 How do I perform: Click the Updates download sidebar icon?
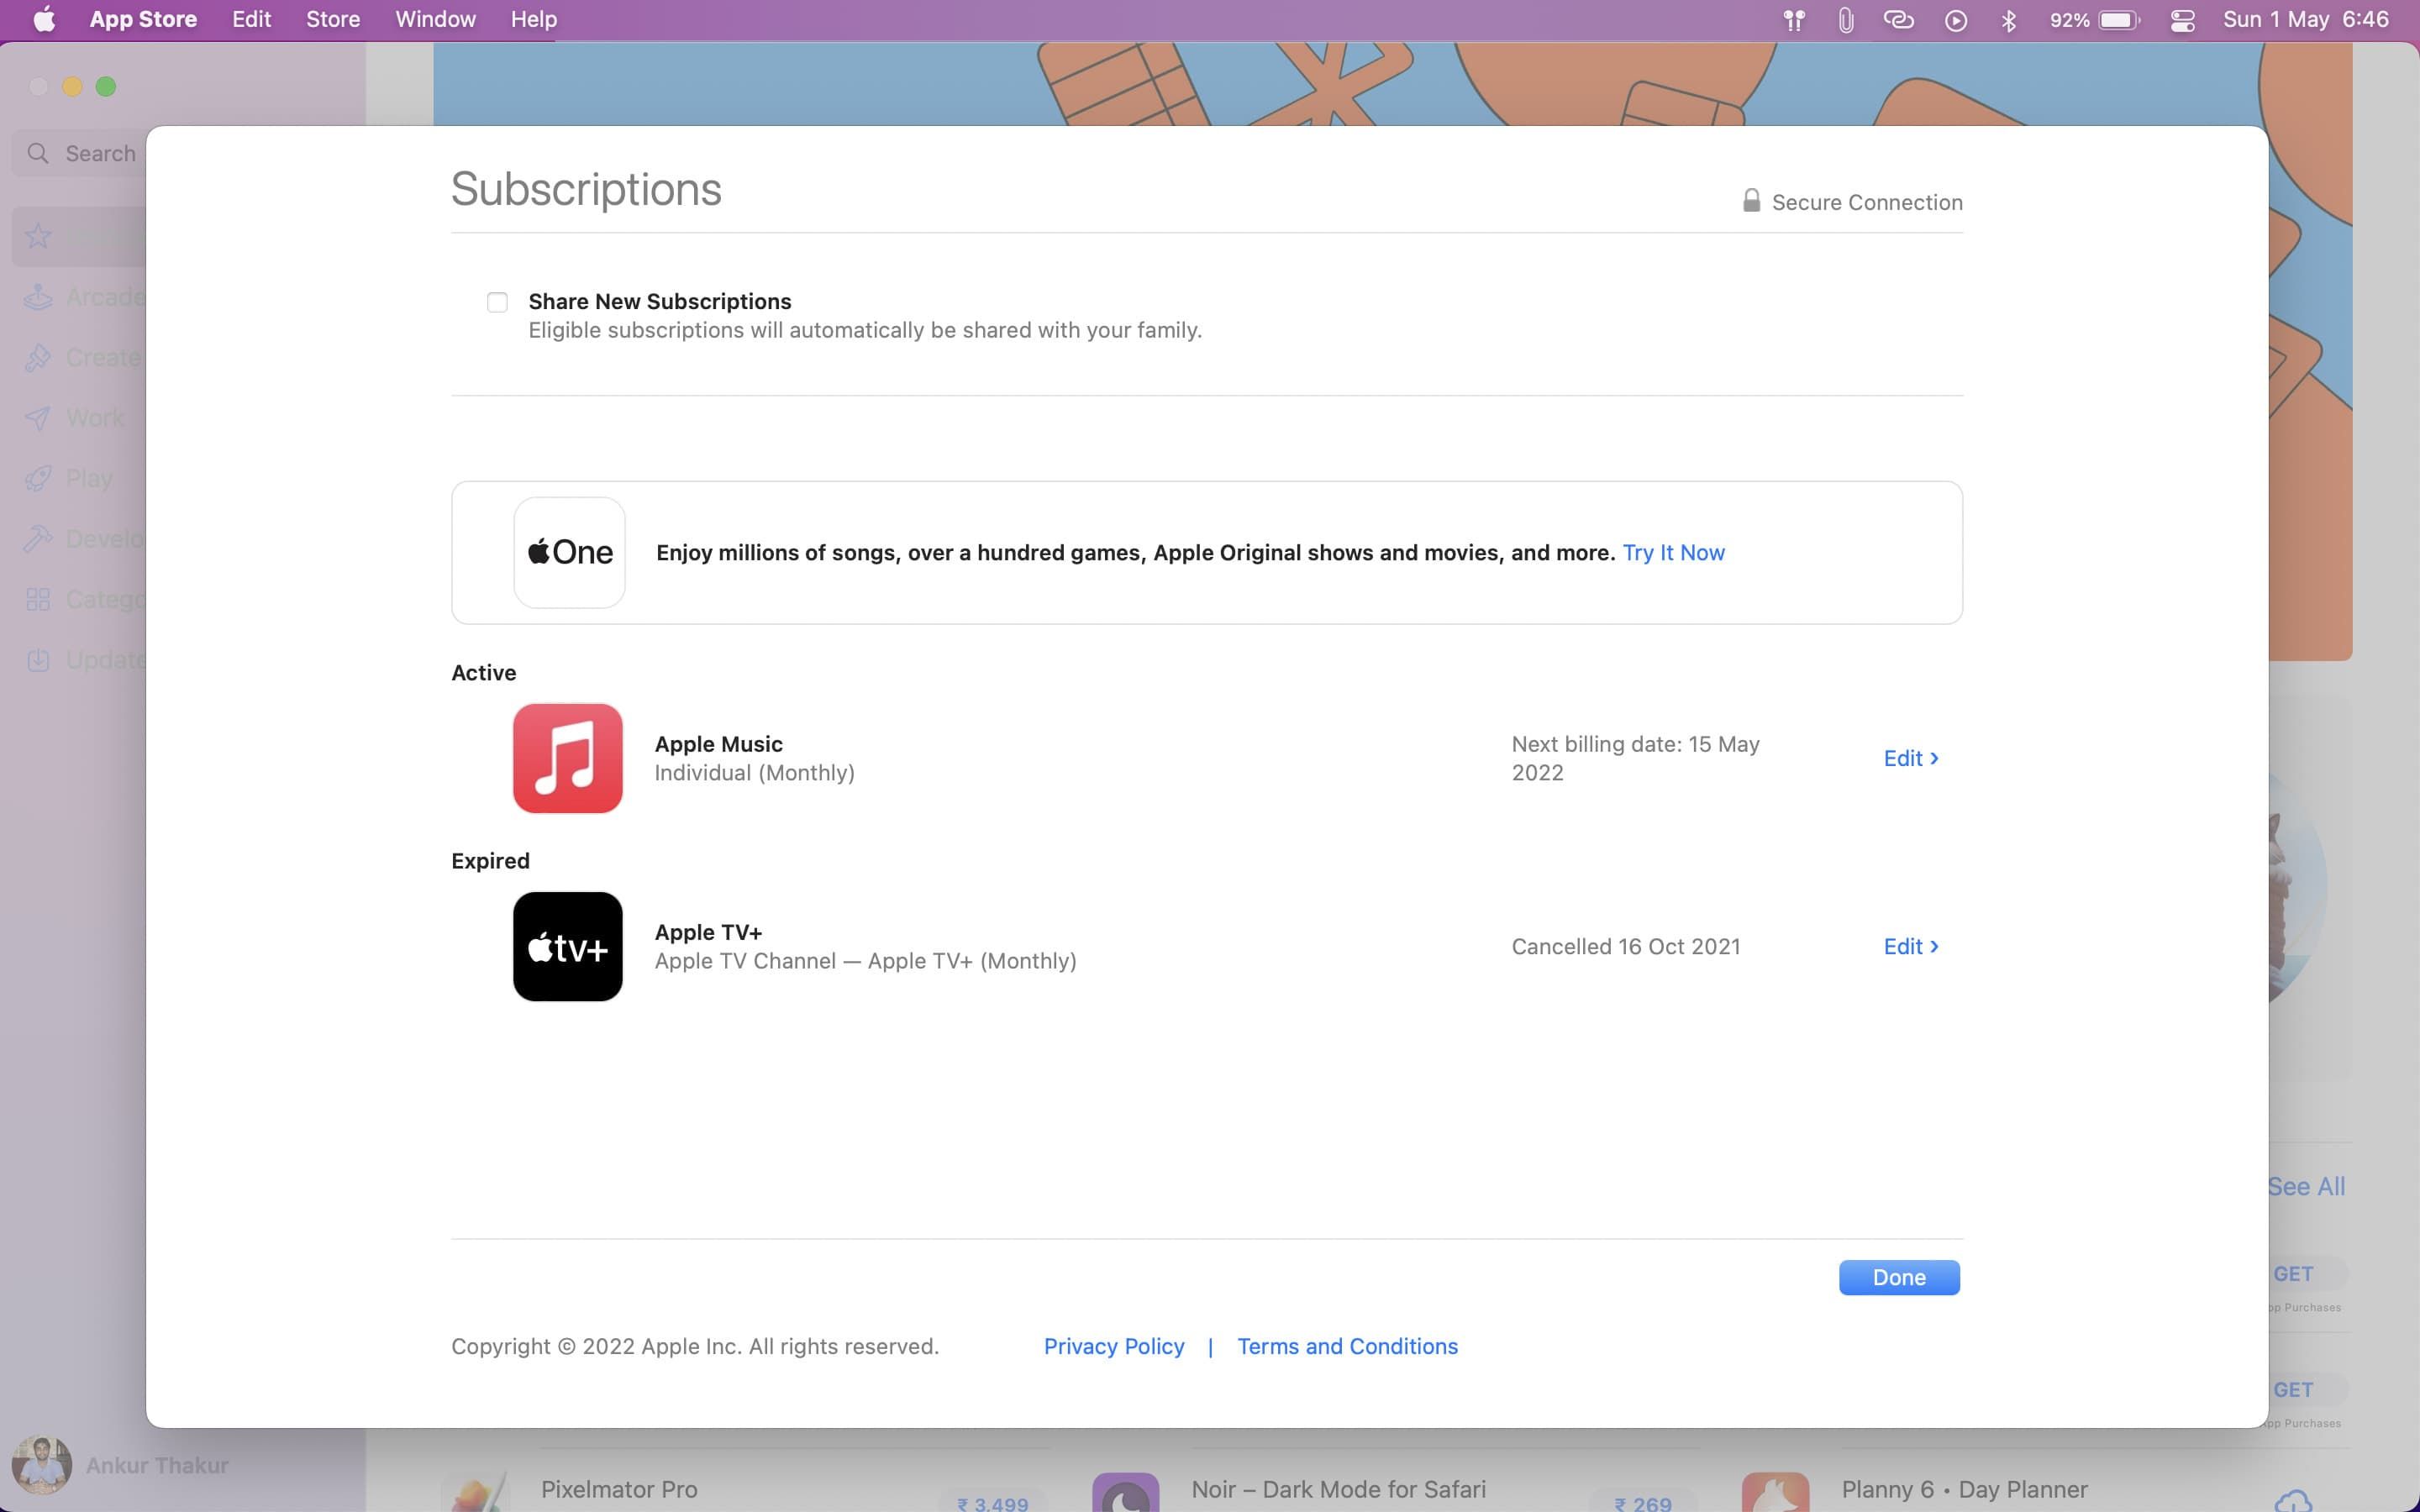coord(38,660)
